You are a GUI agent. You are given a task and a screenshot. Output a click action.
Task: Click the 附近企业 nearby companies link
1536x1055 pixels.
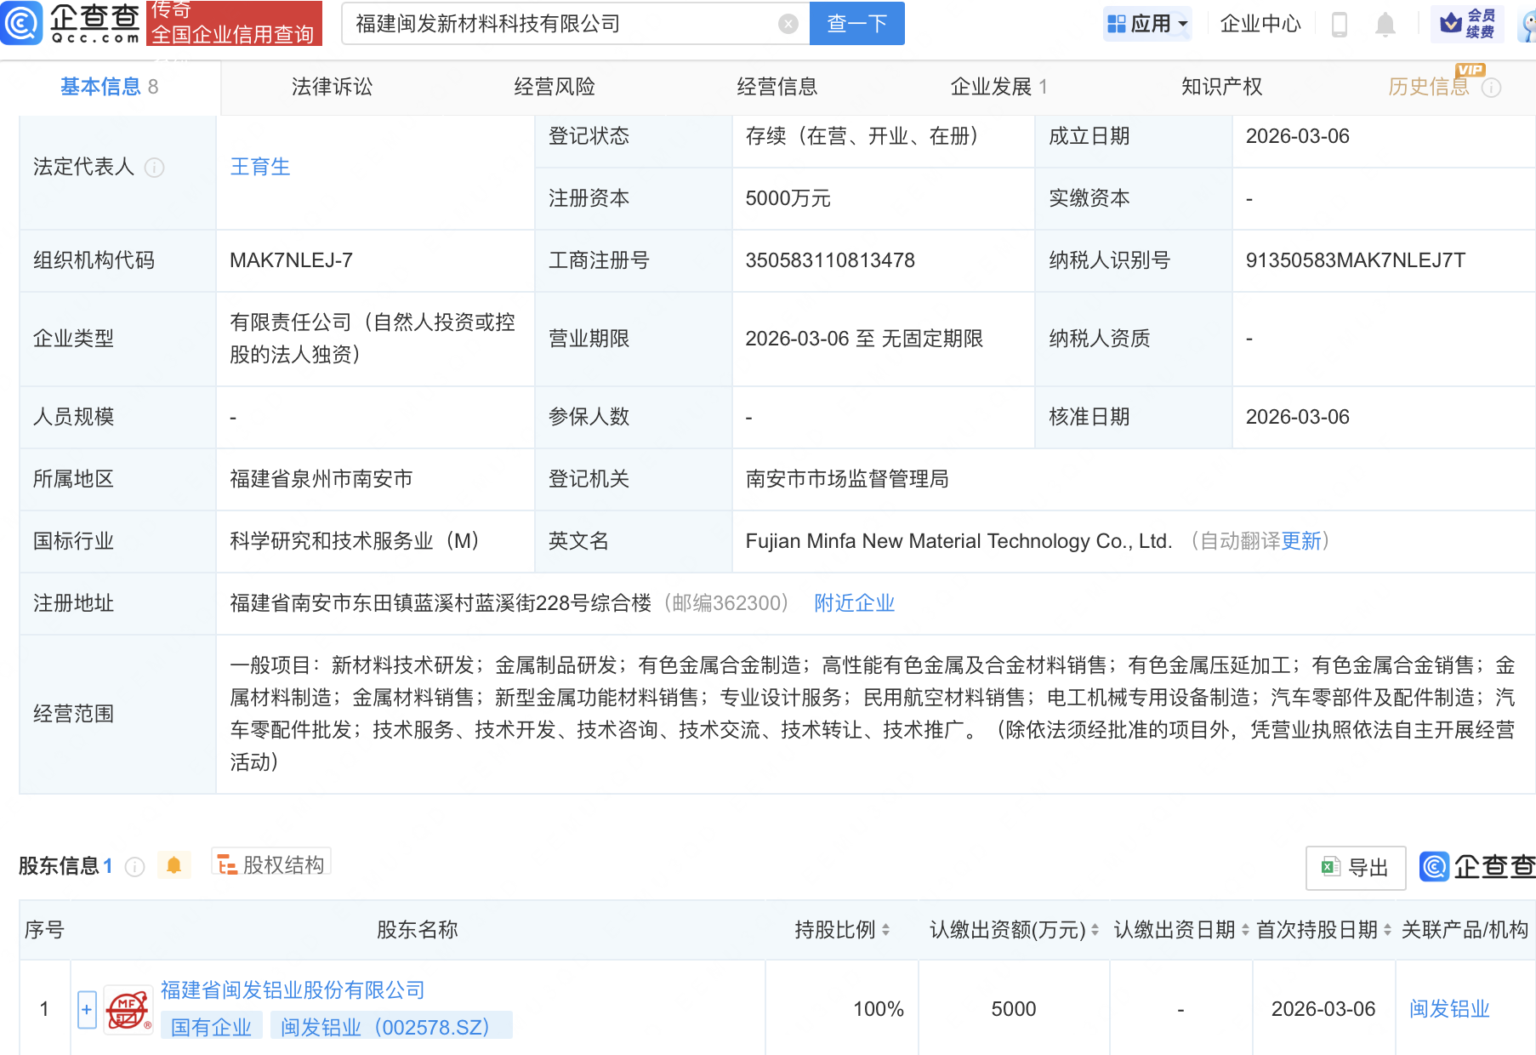click(854, 603)
